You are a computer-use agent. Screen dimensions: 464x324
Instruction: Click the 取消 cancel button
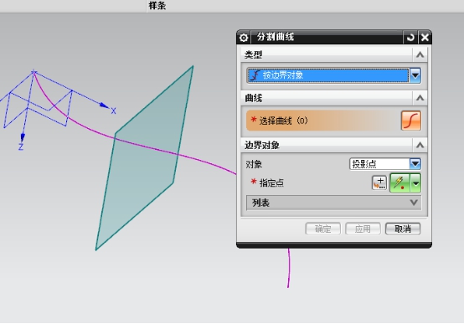[403, 229]
